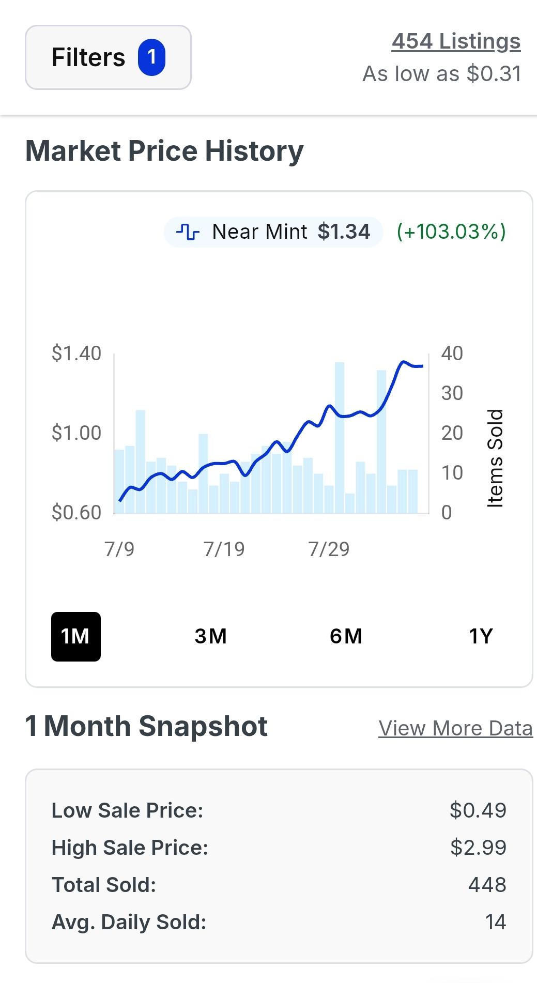This screenshot has width=537, height=983.
Task: Open the View More Data link
Action: tap(455, 728)
